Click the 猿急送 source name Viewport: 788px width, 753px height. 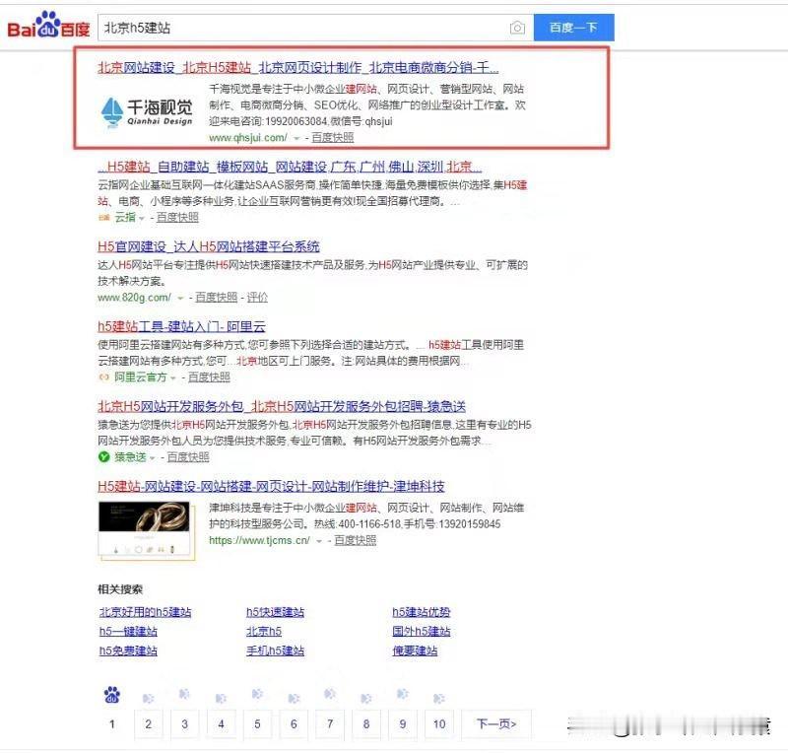click(130, 457)
